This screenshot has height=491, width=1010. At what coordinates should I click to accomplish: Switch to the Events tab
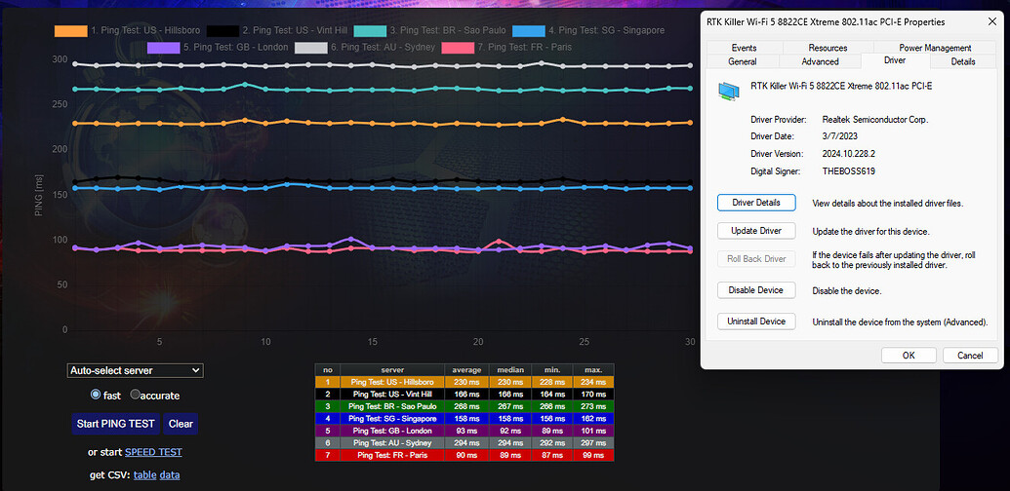[744, 48]
